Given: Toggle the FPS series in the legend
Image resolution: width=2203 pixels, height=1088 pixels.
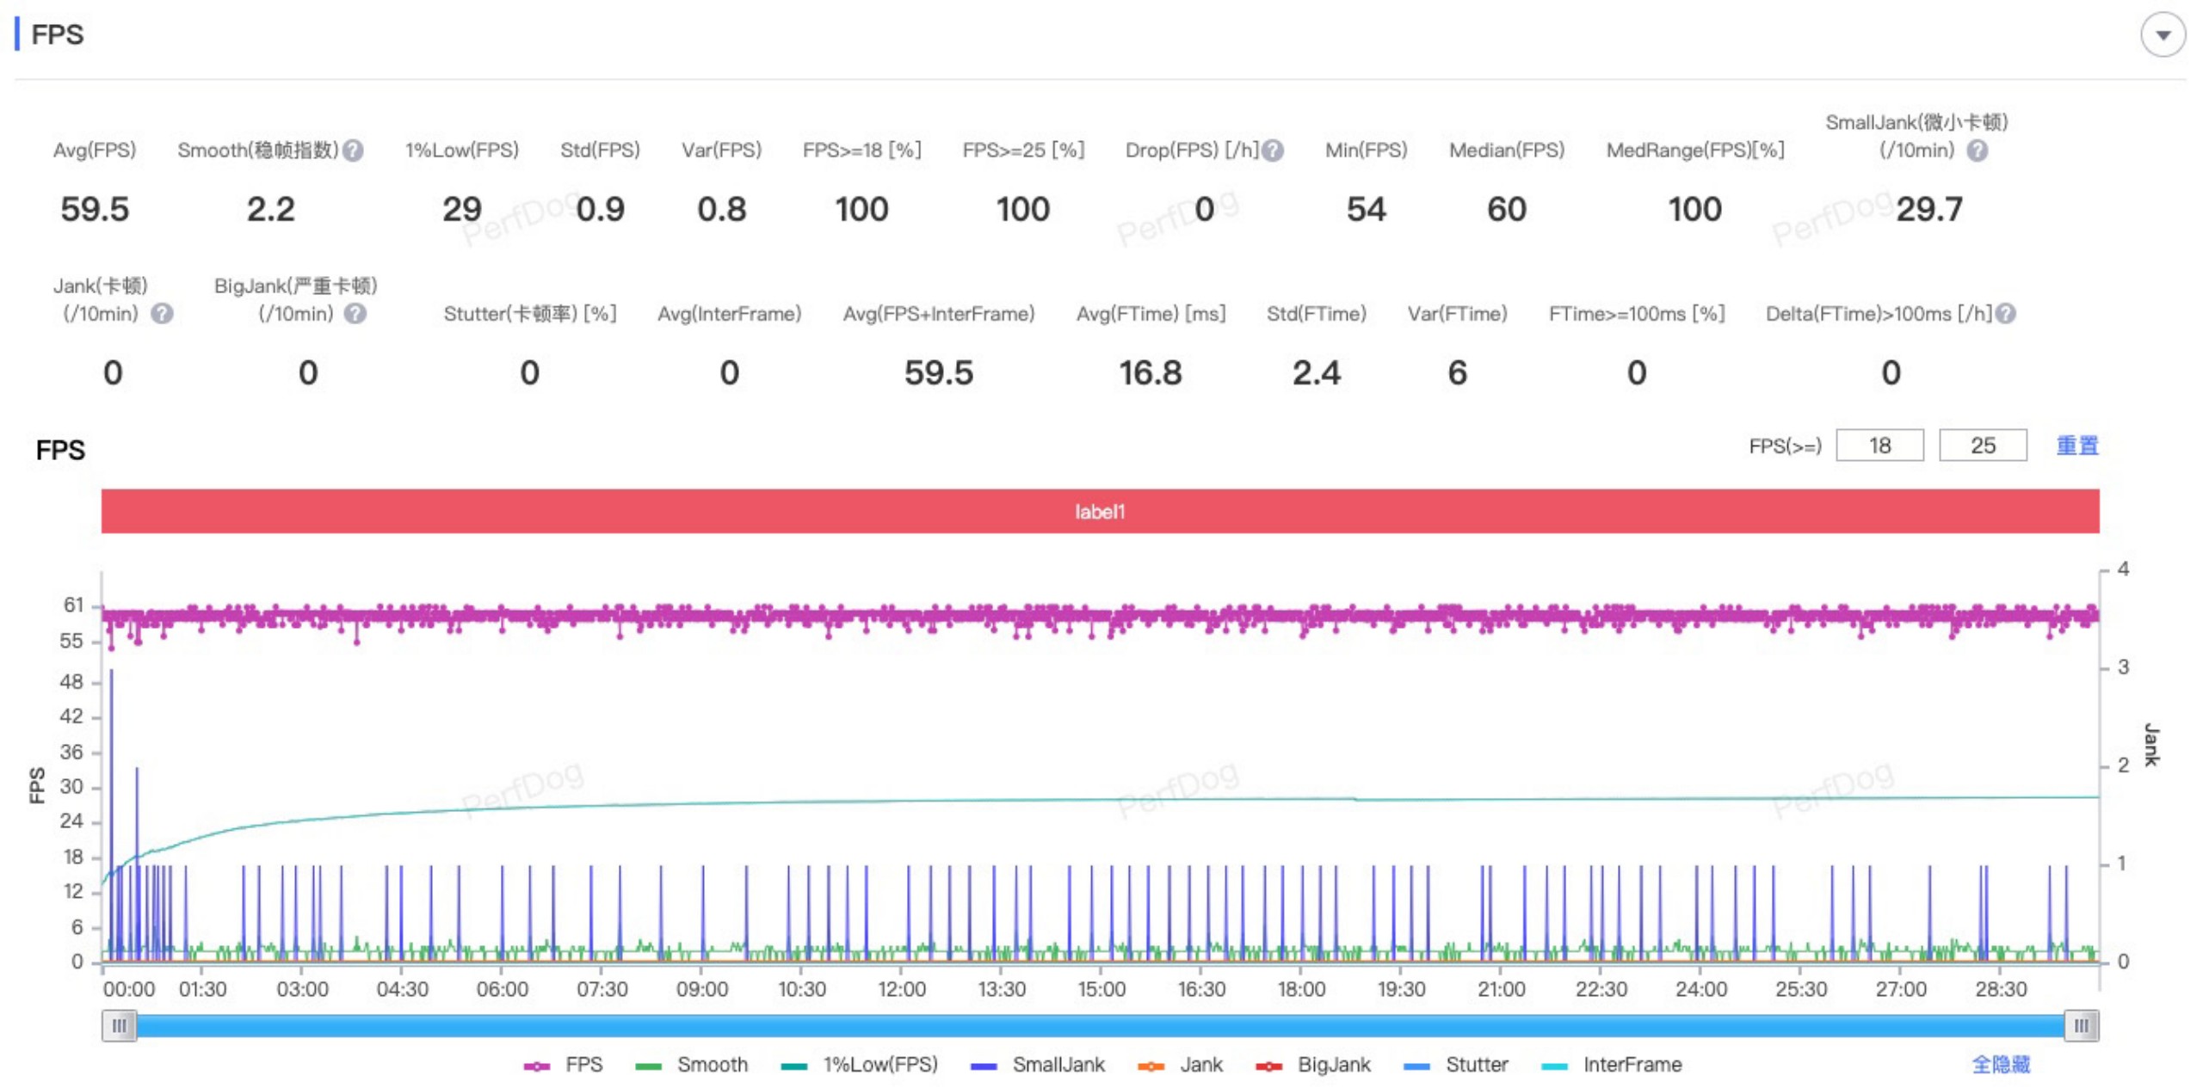Looking at the screenshot, I should [564, 1065].
